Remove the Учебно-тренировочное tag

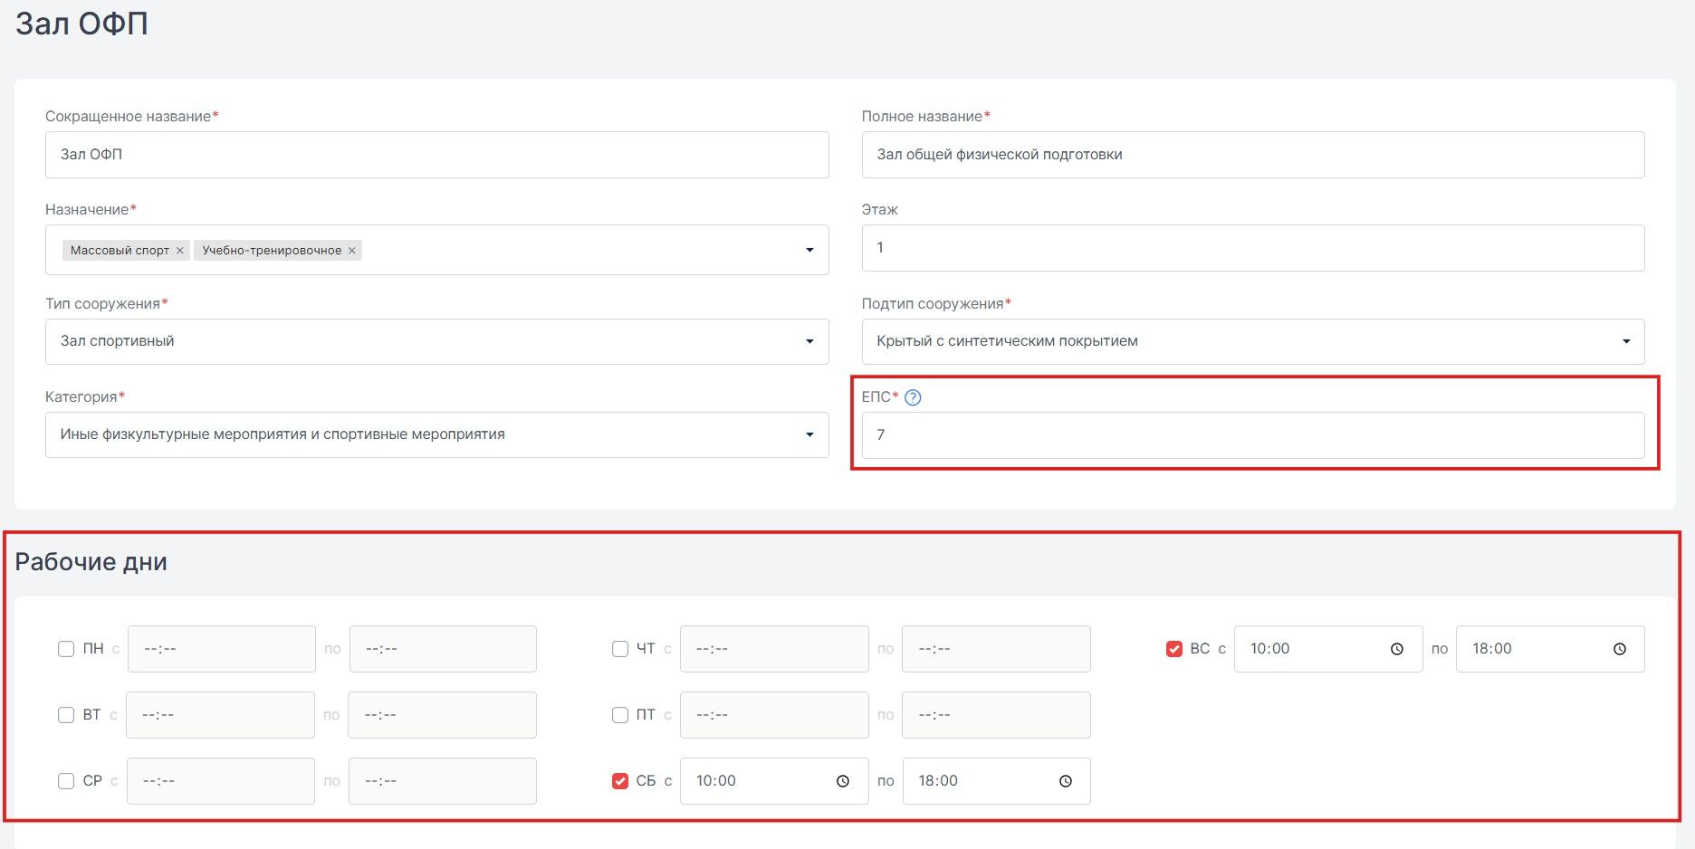[351, 251]
